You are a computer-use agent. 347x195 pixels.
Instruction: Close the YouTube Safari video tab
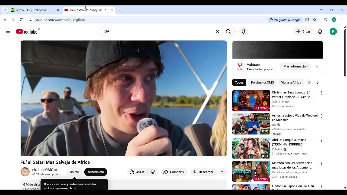point(111,10)
